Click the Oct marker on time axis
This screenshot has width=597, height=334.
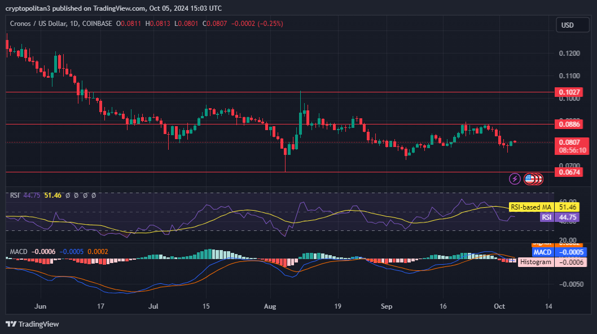point(500,307)
